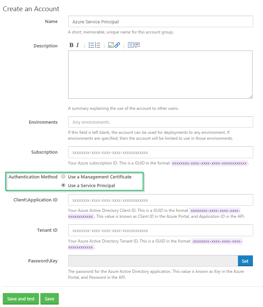The image size is (263, 307).
Task: Expand the Subscription ID input area
Action: 160,152
